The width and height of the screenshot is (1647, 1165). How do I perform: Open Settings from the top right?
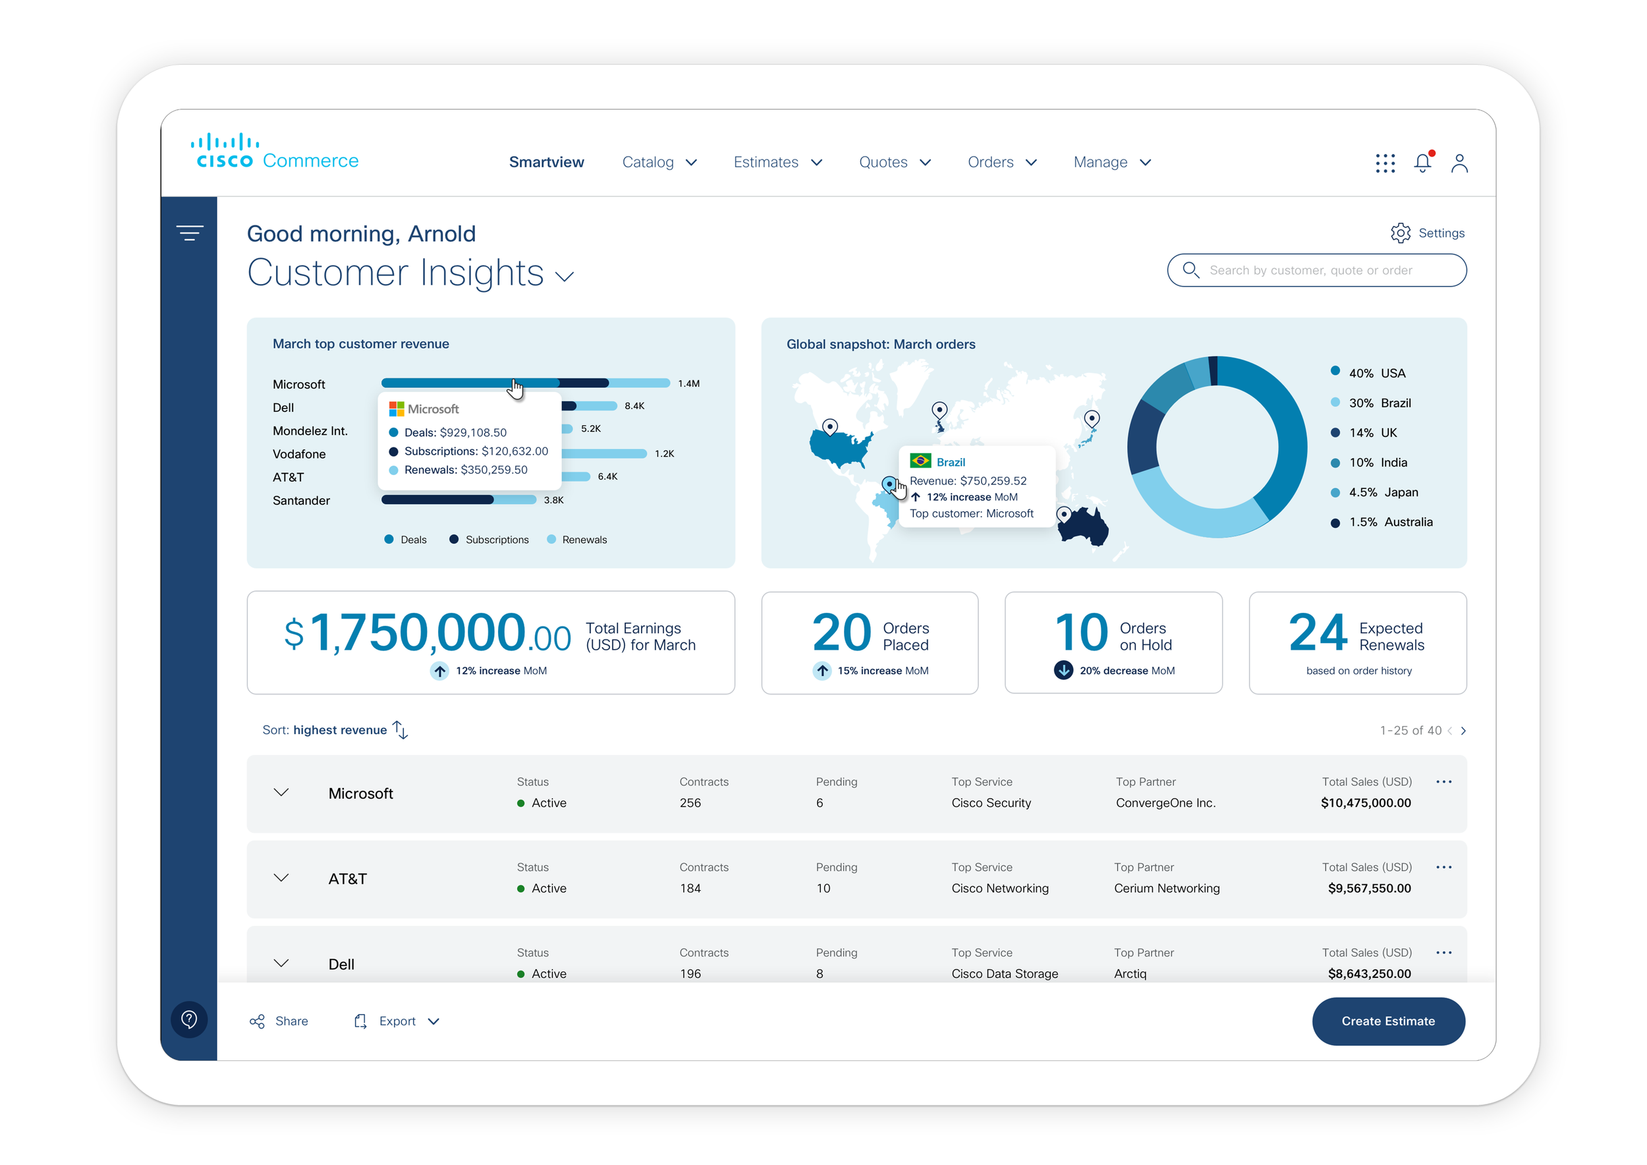(x=1427, y=233)
